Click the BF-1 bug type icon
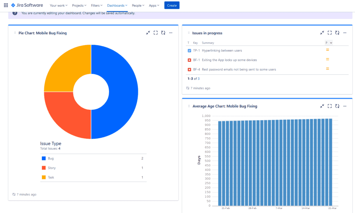Screen dimensions: 355x213 (x=189, y=60)
